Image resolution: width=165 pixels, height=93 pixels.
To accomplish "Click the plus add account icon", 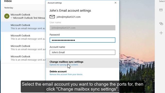I will pyautogui.click(x=161, y=33).
